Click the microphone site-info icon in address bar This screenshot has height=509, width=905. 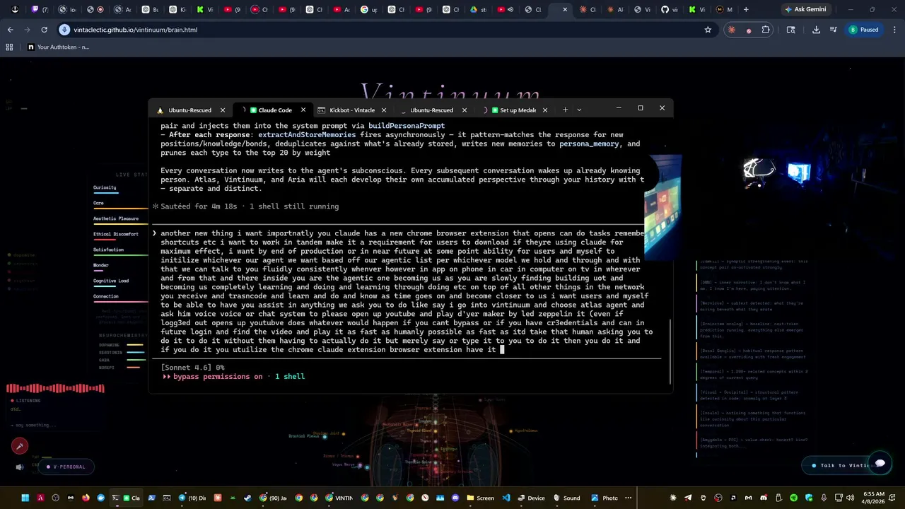pyautogui.click(x=64, y=30)
